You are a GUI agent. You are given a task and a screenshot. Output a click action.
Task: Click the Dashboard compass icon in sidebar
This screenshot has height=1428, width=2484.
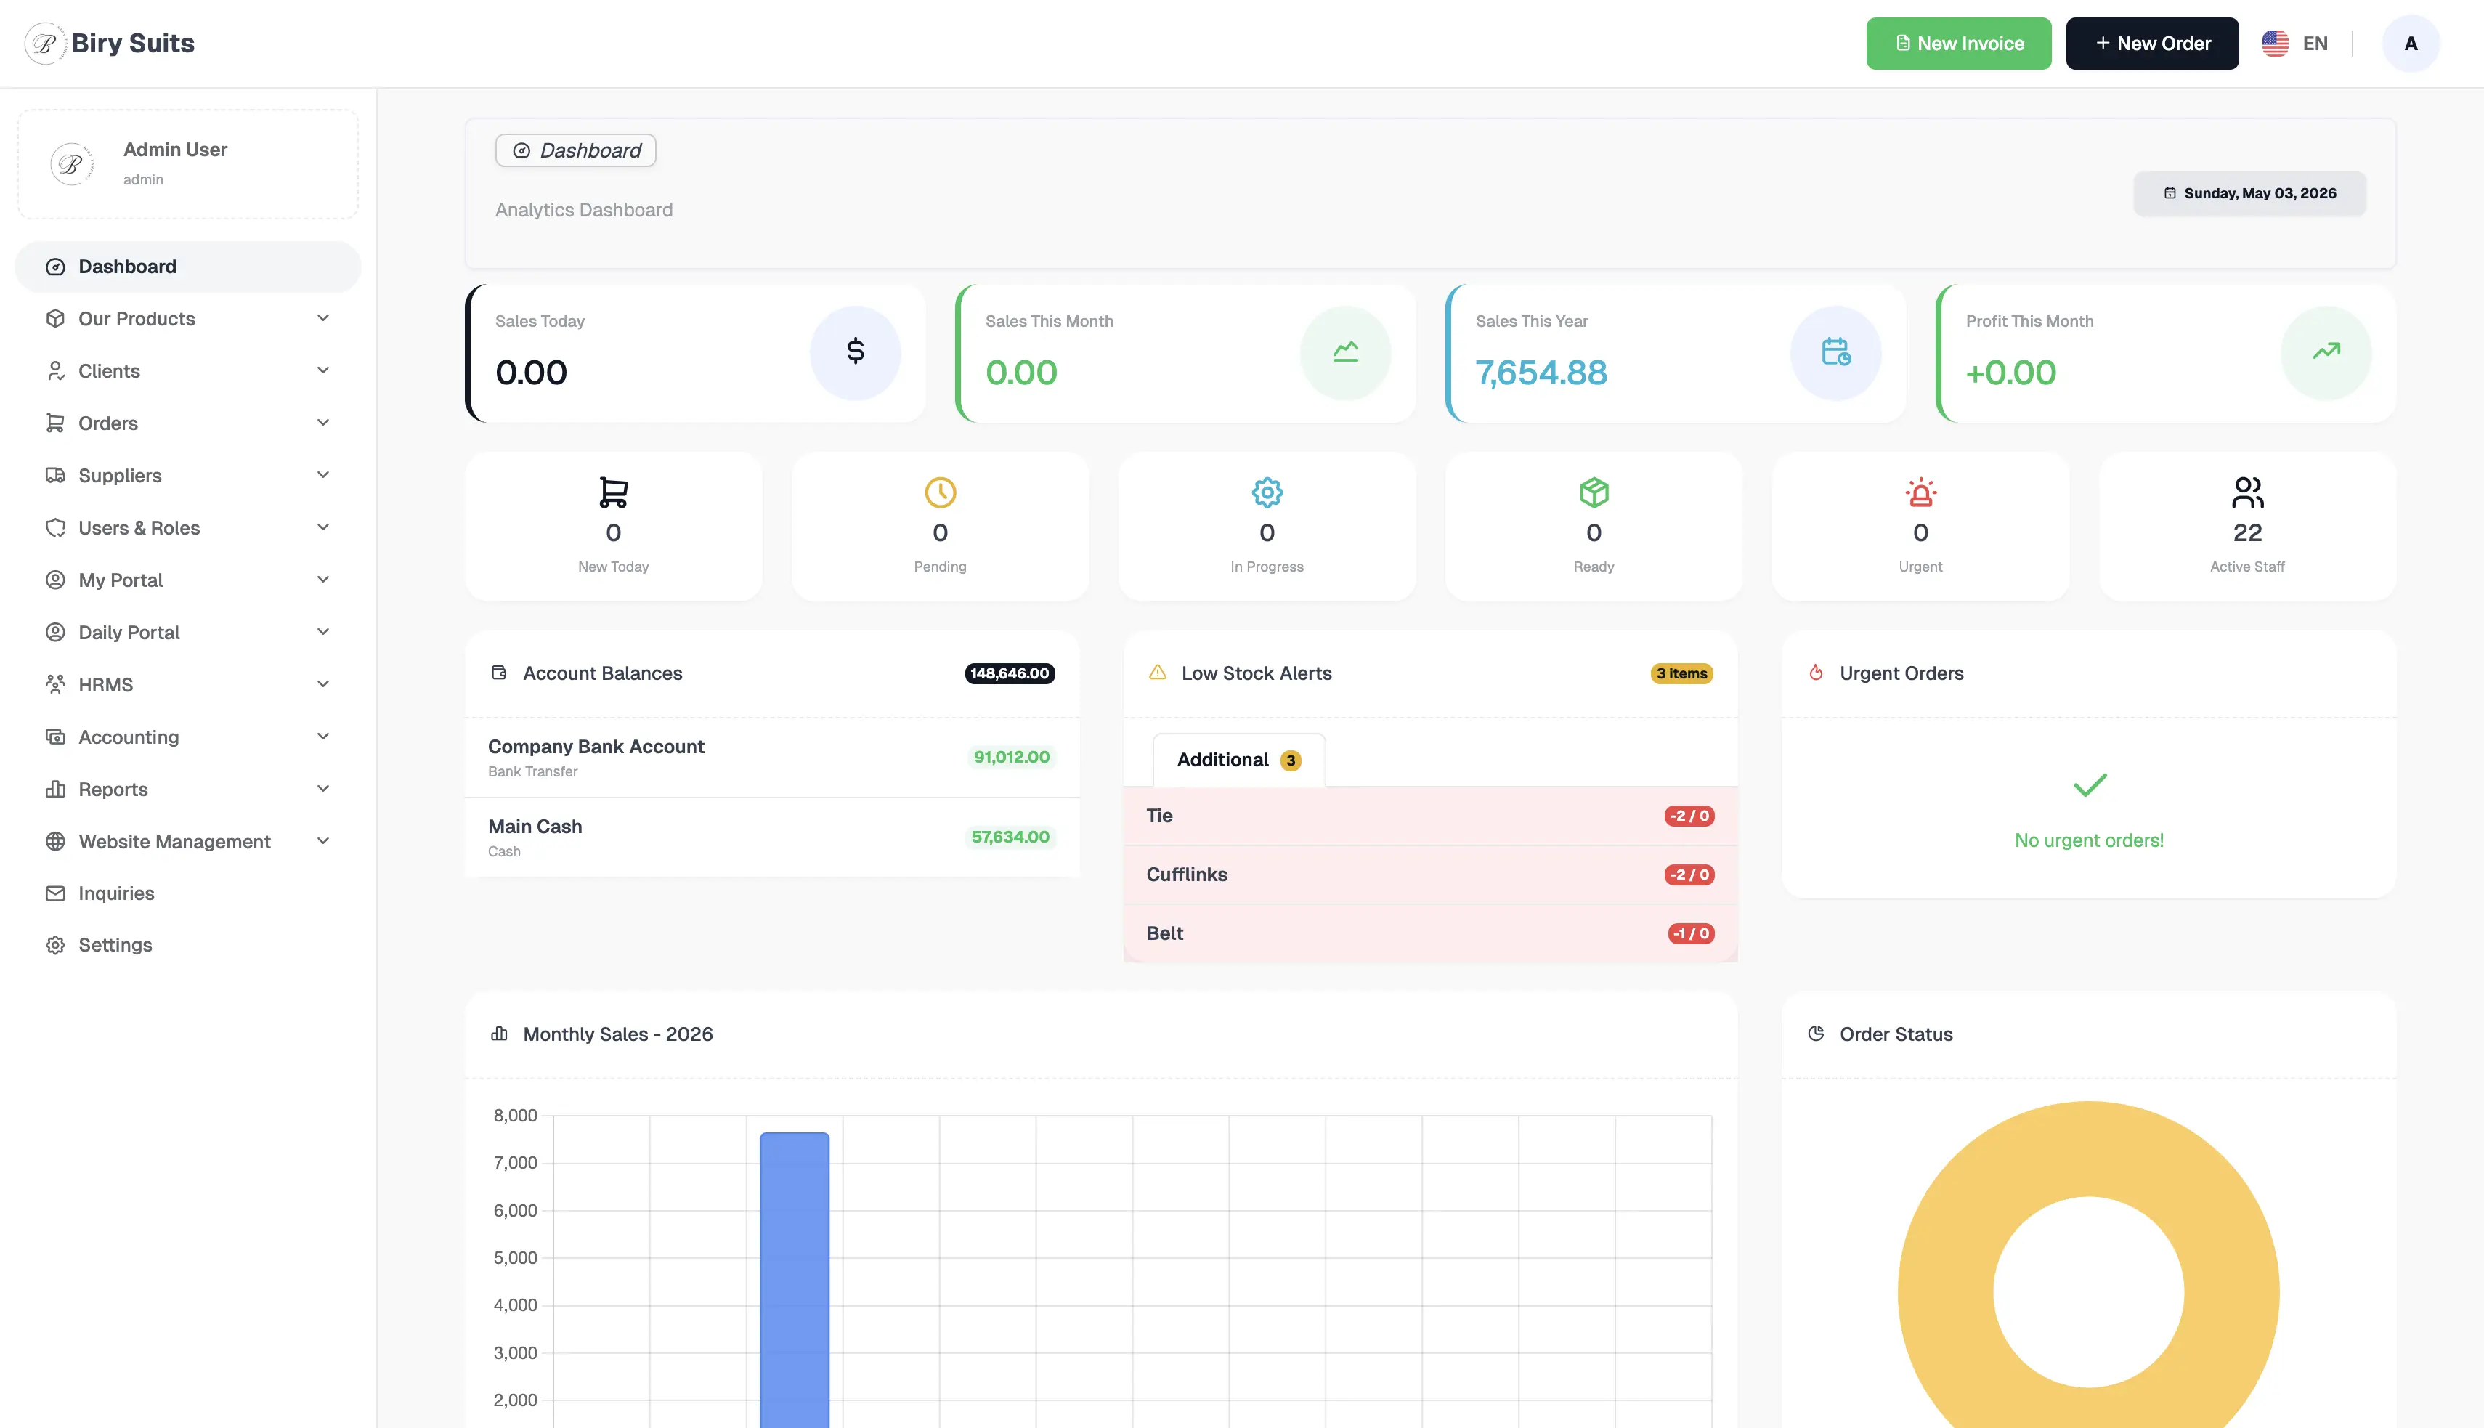click(x=55, y=267)
